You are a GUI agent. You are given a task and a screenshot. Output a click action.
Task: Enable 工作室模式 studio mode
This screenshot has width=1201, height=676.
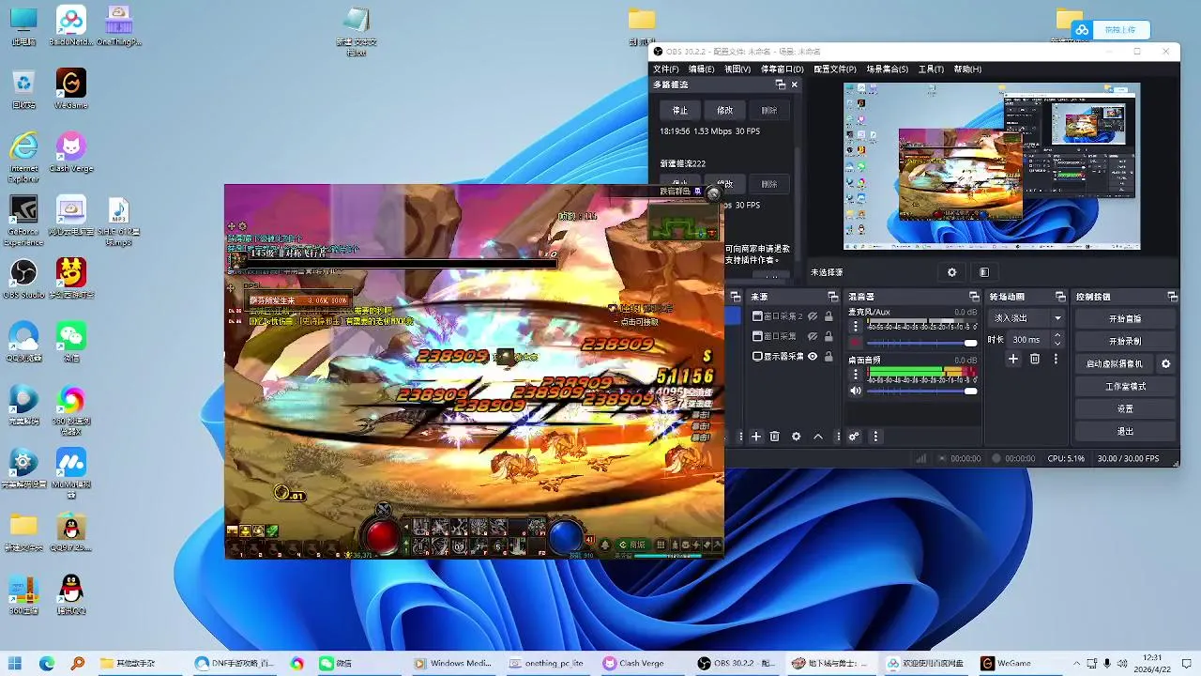point(1125,386)
